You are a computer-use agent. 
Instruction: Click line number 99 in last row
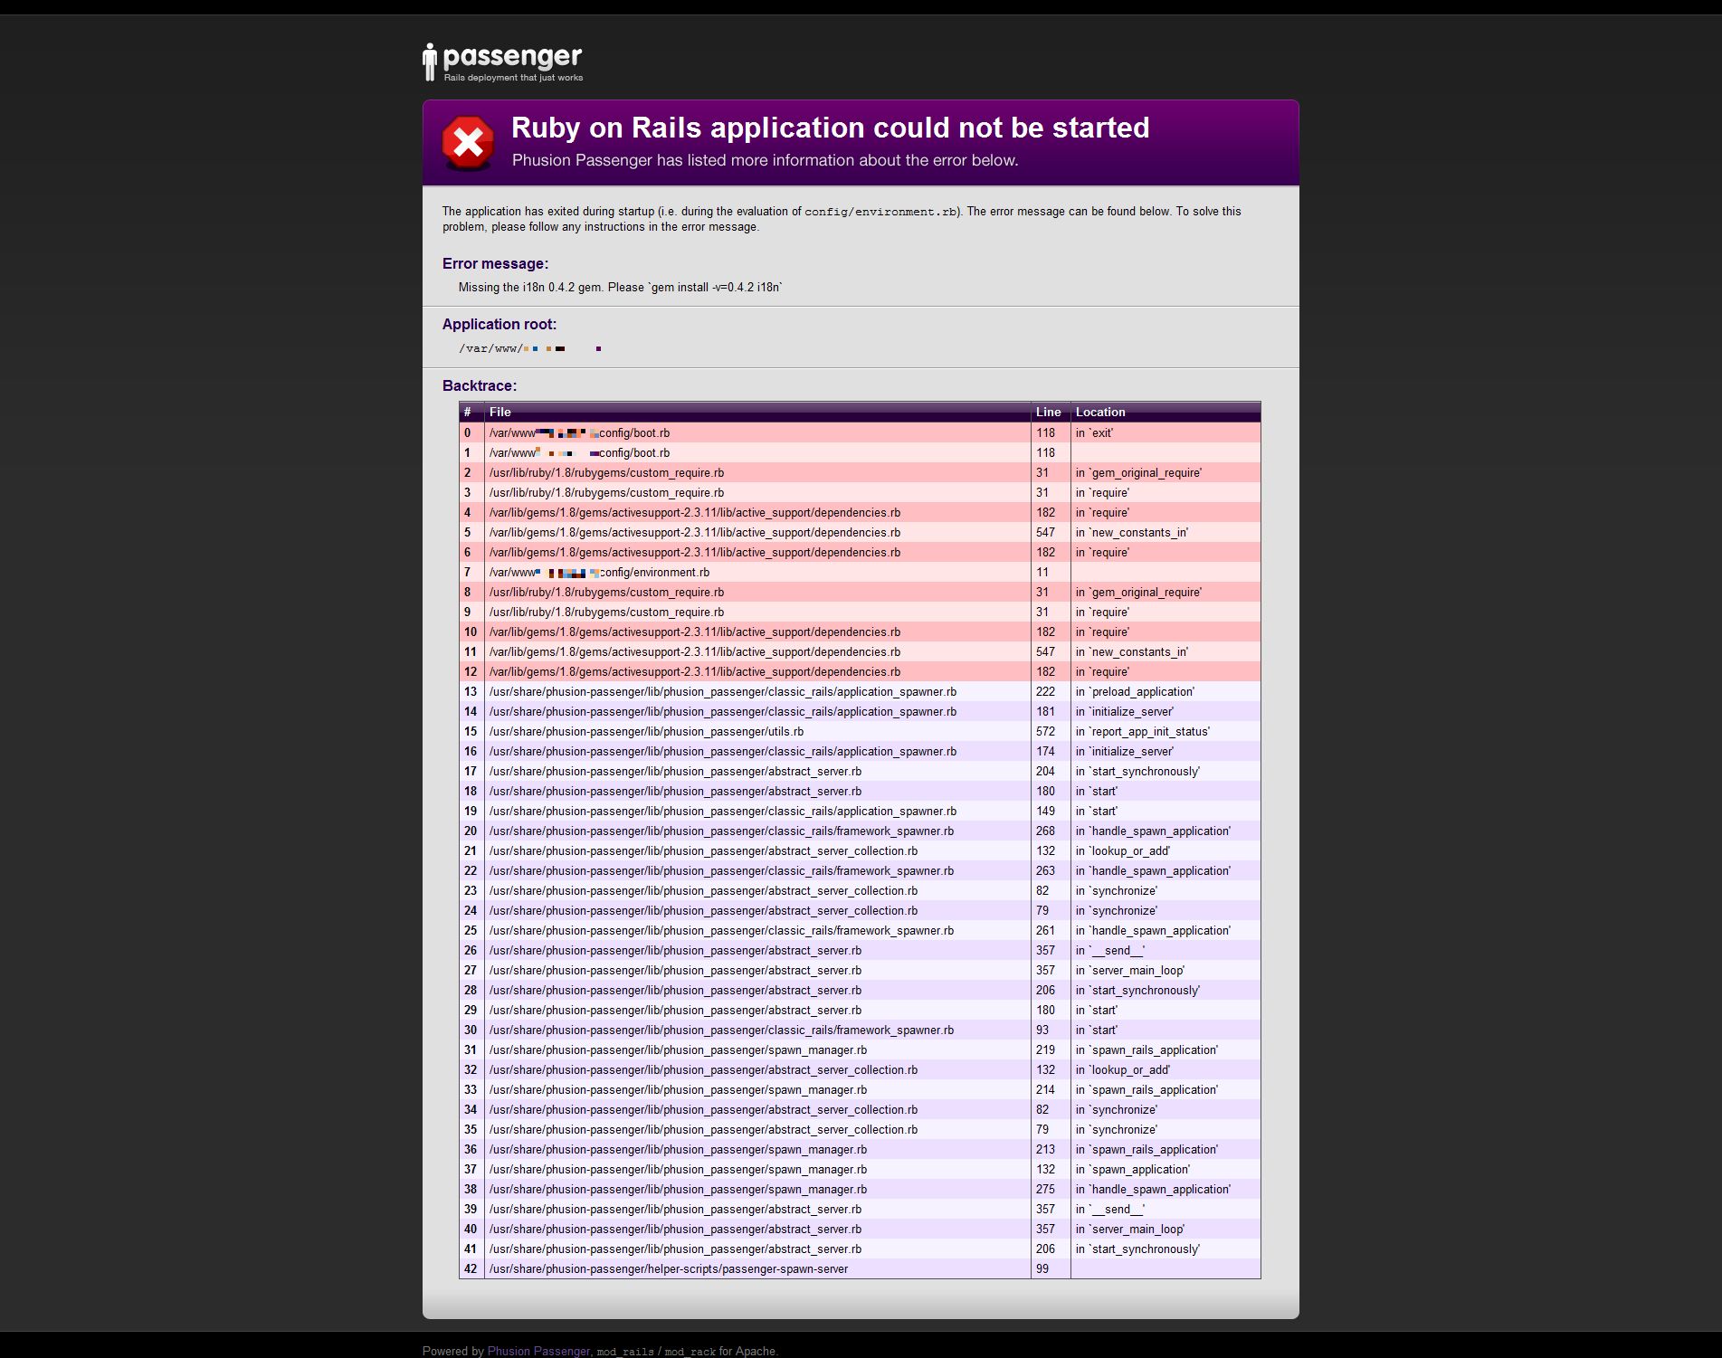click(1042, 1268)
